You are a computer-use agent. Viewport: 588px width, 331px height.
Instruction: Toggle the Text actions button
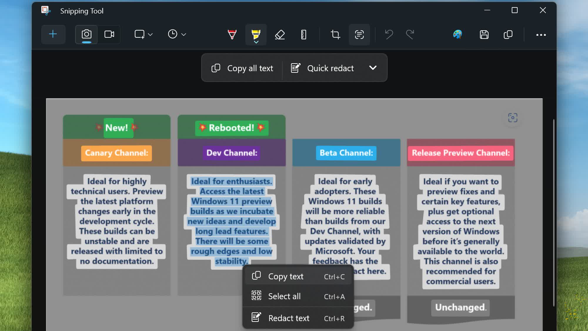click(x=359, y=34)
